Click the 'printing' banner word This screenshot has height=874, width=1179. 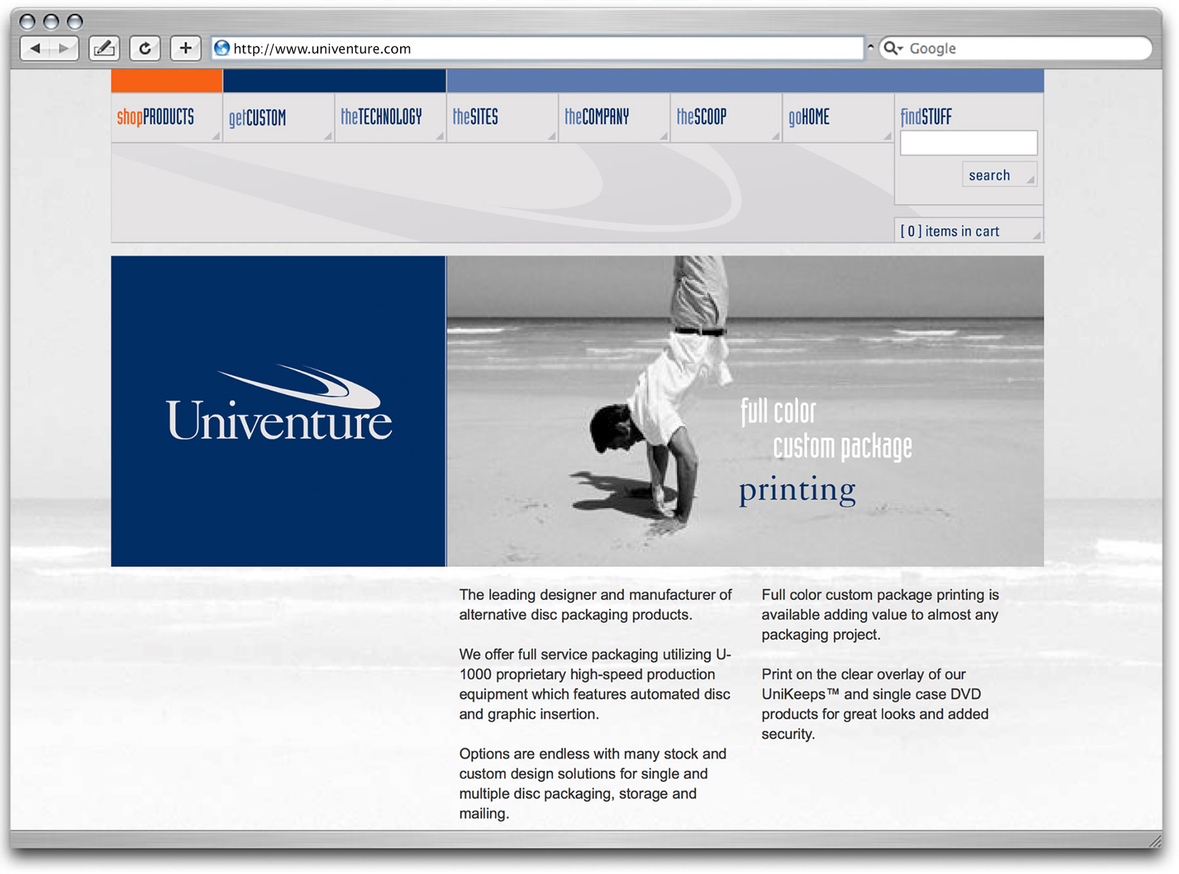pyautogui.click(x=797, y=490)
